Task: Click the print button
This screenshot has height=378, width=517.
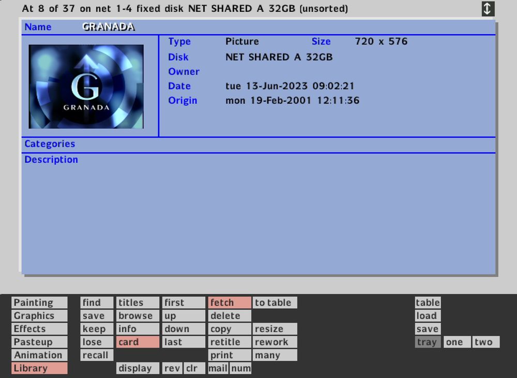Action: (230, 355)
